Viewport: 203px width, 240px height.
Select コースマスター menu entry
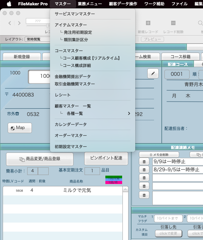point(93,51)
